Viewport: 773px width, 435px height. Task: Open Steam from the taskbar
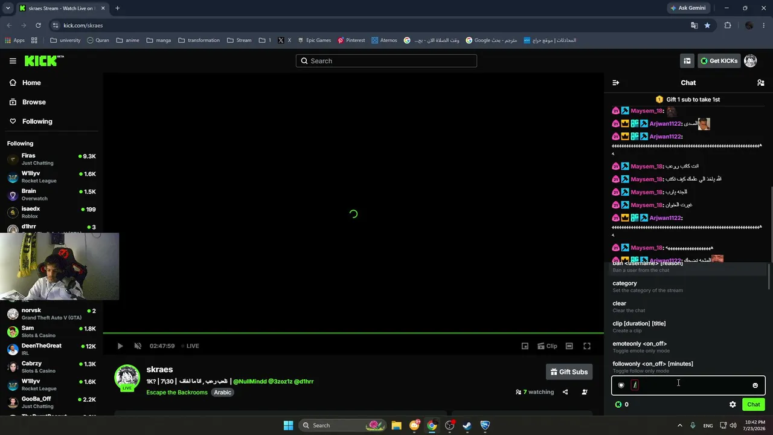(467, 425)
